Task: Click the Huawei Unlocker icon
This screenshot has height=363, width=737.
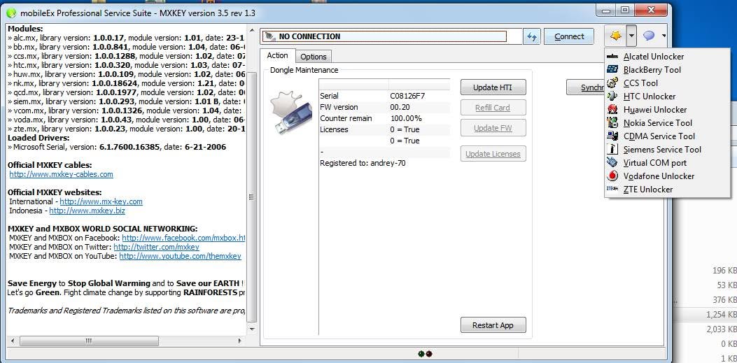Action: click(612, 109)
